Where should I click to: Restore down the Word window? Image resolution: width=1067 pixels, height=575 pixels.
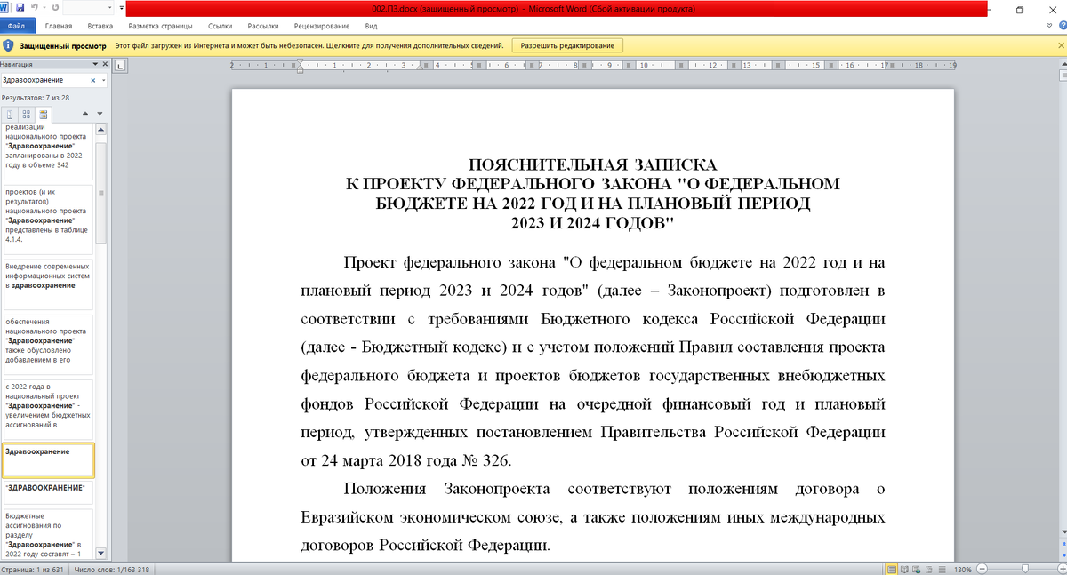pos(1019,9)
